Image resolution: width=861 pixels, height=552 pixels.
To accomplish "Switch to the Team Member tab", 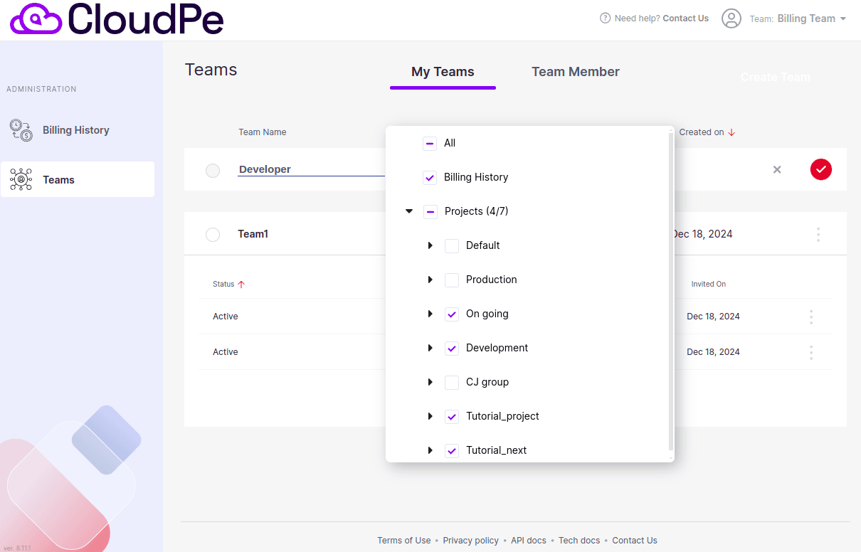I will tap(576, 71).
